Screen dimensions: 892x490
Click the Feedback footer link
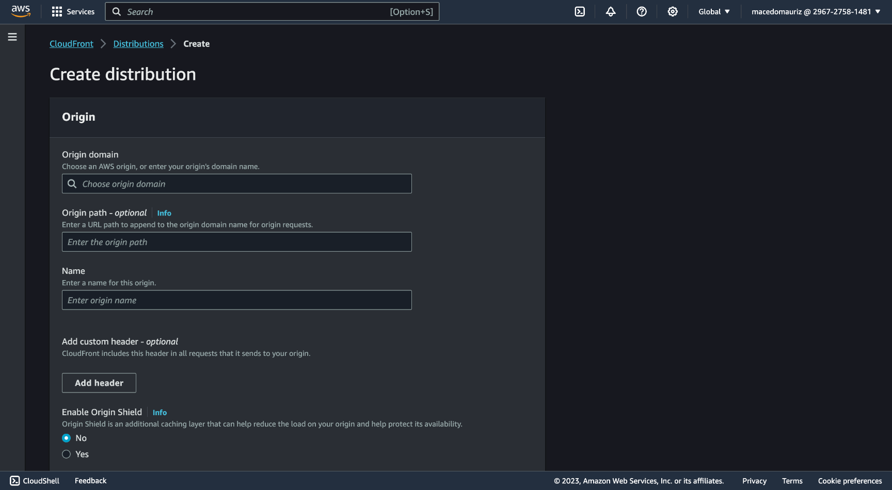coord(91,481)
